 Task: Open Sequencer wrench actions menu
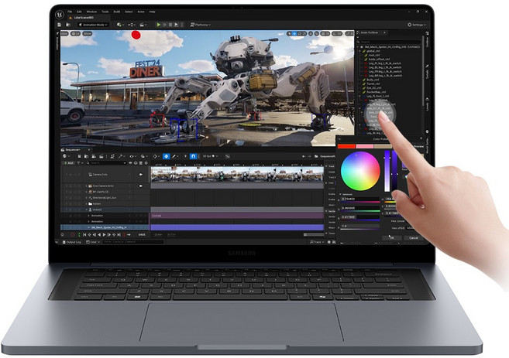click(x=122, y=156)
